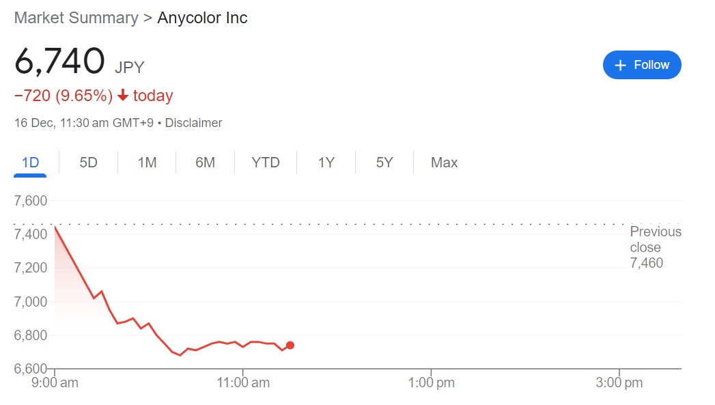Select the Max time range
Image resolution: width=715 pixels, height=405 pixels.
[444, 163]
